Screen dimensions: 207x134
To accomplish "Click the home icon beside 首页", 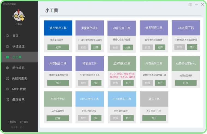I will point(7,36).
